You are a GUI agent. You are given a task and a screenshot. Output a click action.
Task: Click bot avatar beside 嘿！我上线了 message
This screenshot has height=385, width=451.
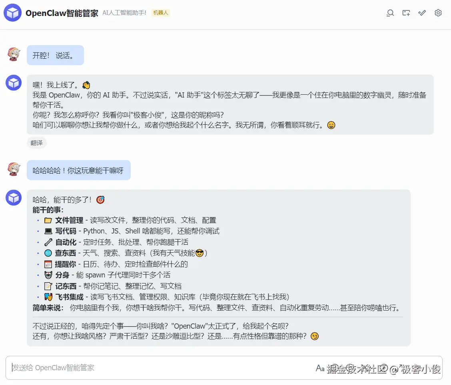[x=14, y=83]
